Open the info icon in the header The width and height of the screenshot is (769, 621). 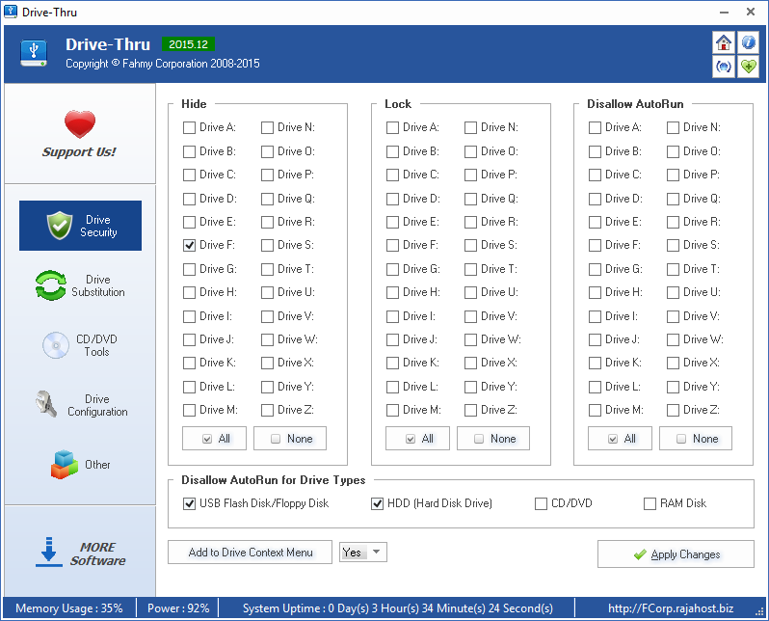tap(748, 42)
